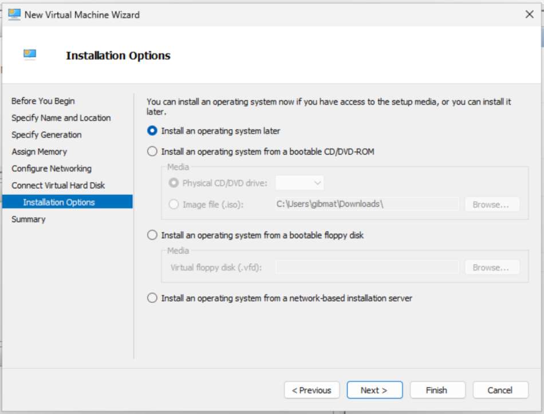
Task: Choose install from bootable CD/DVD-ROM option
Action: pyautogui.click(x=152, y=152)
